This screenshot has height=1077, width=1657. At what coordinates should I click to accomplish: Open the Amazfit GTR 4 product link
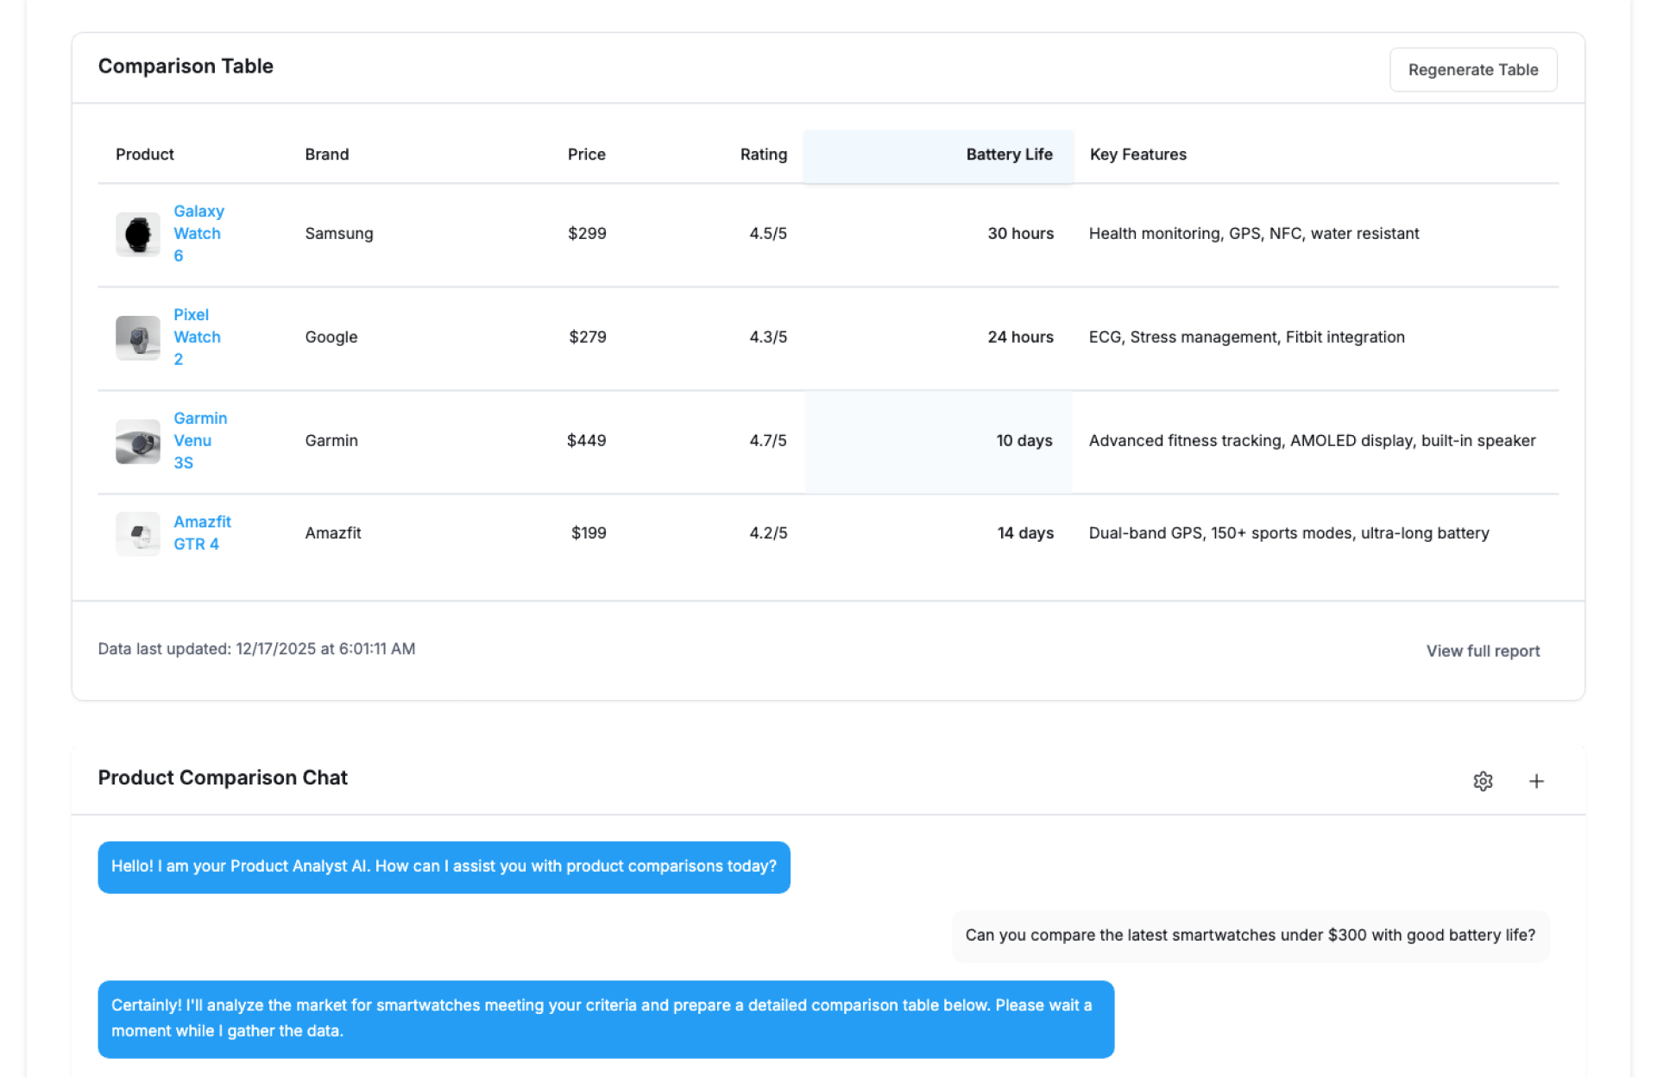point(201,532)
